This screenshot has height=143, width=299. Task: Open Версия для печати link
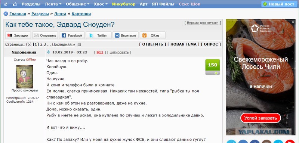click(x=203, y=23)
